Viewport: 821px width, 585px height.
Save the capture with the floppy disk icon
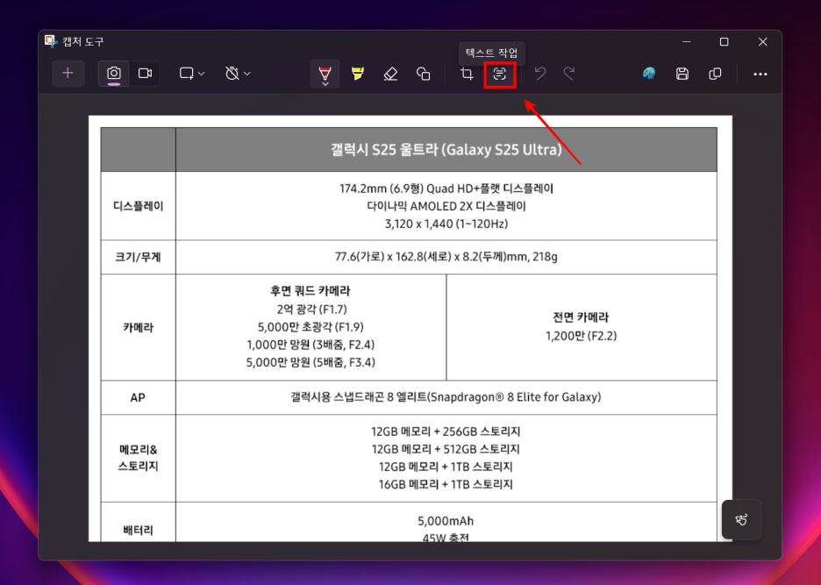coord(682,74)
